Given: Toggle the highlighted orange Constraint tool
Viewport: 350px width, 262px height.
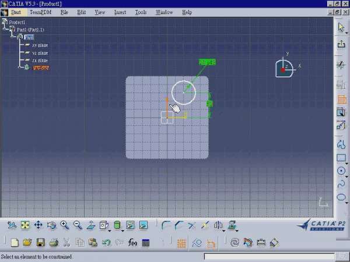Looking at the screenshot, I should [x=341, y=99].
